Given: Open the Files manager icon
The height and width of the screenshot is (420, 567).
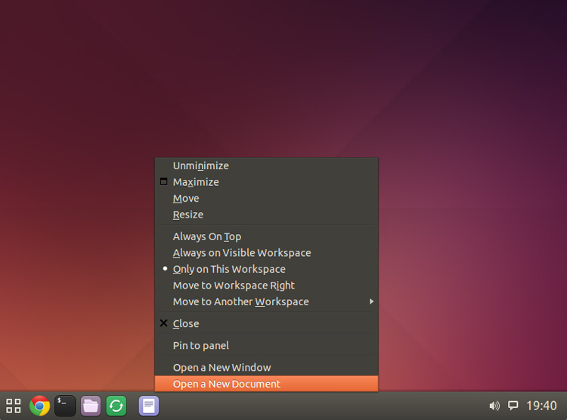Looking at the screenshot, I should 91,406.
